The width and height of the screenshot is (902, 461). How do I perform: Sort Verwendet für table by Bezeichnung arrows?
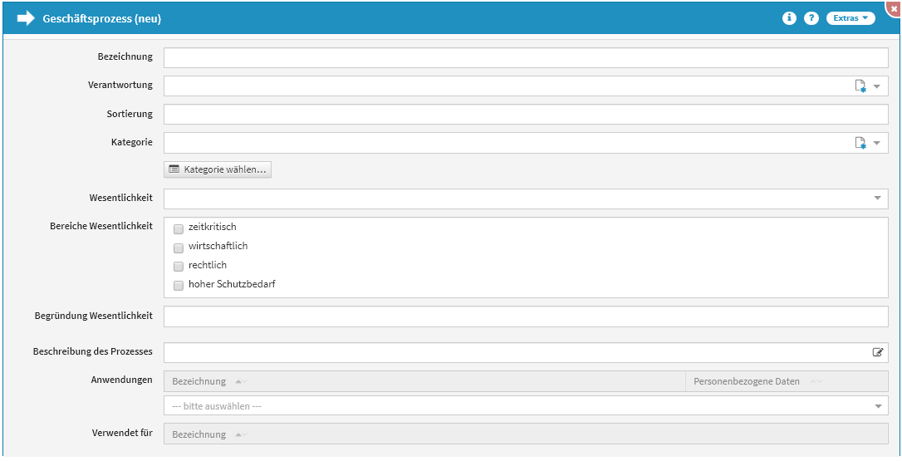[242, 434]
